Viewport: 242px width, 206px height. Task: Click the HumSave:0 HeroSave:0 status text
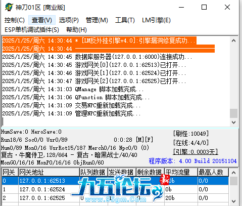[x=31, y=132]
